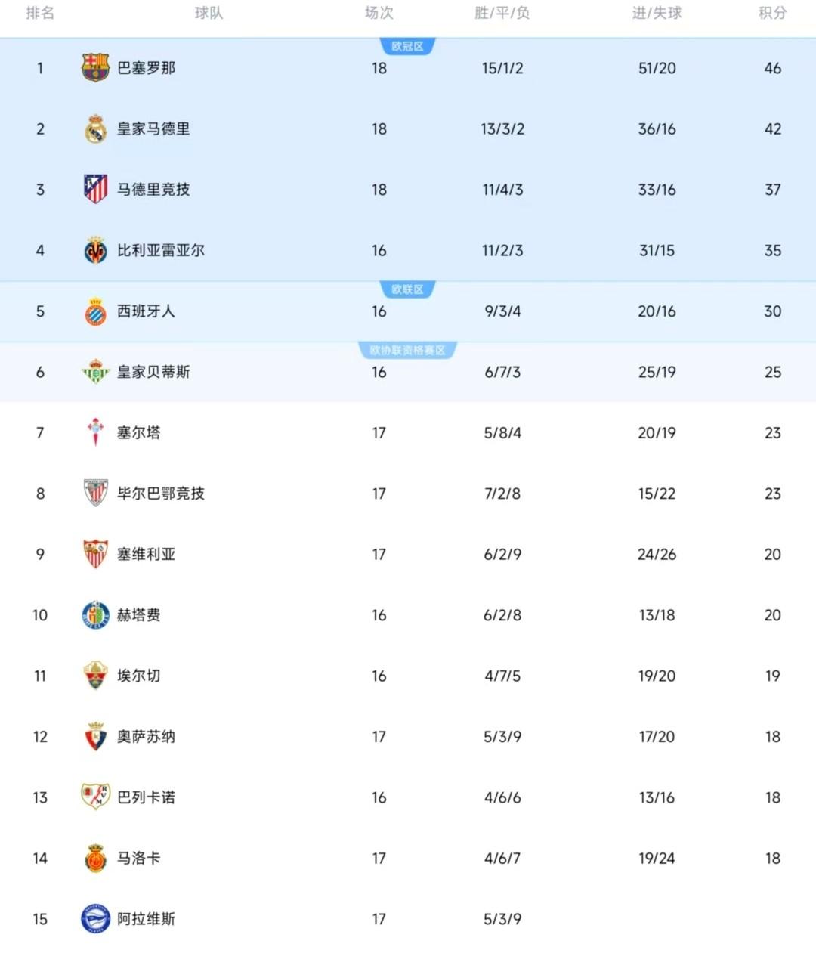Viewport: 816px width, 953px height.
Task: Select the Athletic Bilbao crest
Action: click(x=95, y=494)
